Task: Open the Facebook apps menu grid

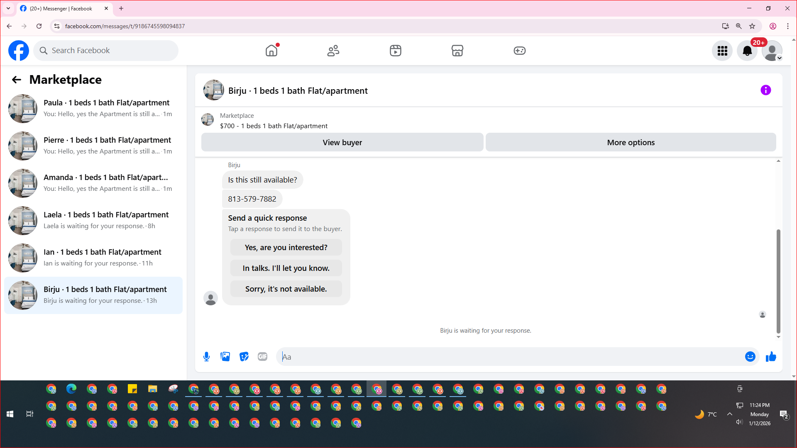Action: 722,51
